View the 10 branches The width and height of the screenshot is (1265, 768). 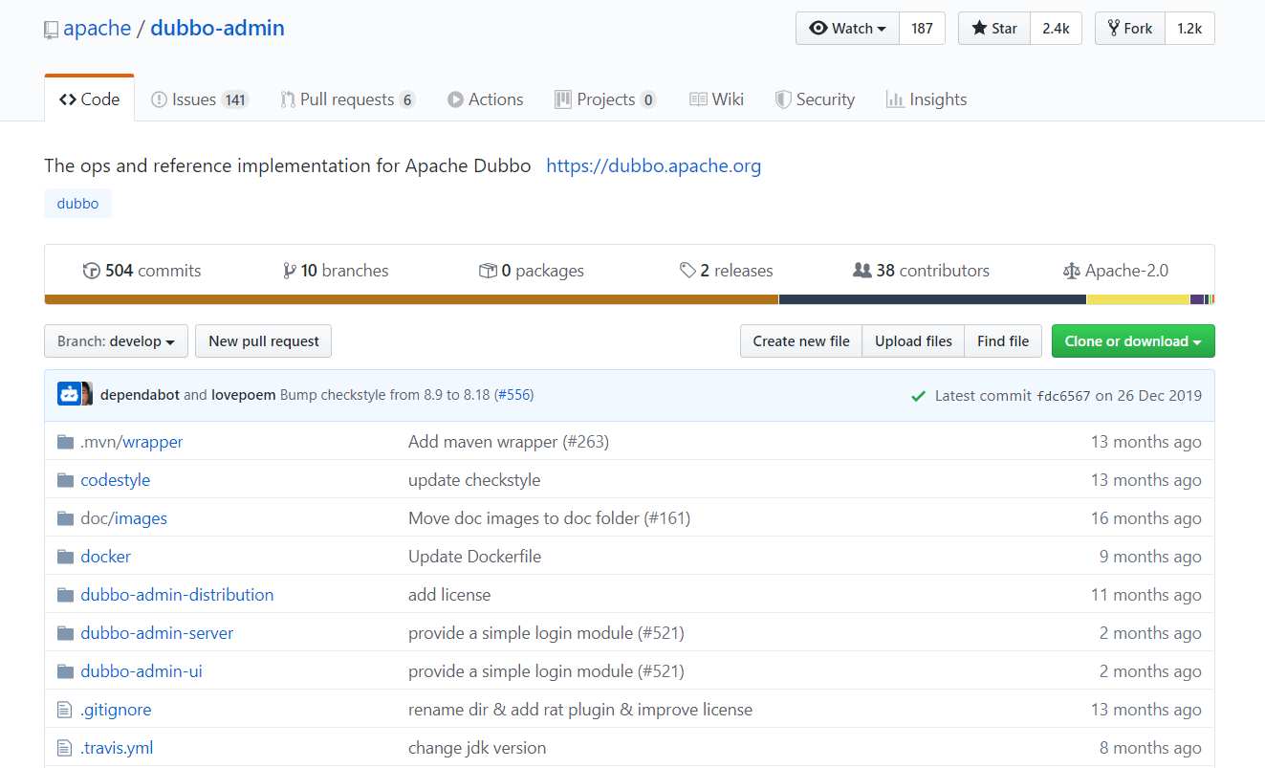[336, 271]
